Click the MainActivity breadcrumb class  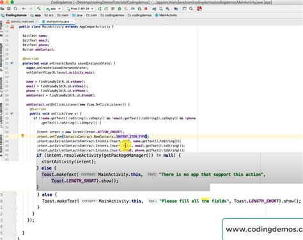(x=166, y=15)
